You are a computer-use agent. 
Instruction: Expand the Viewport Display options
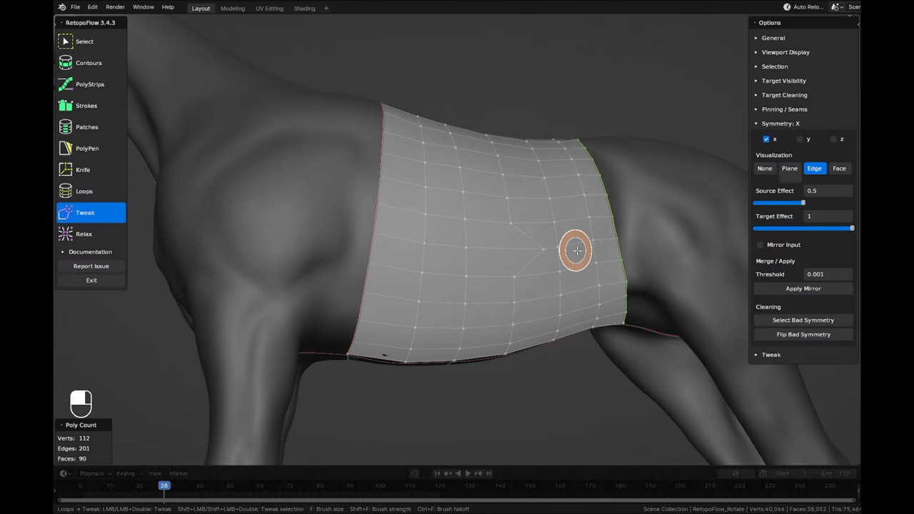pyautogui.click(x=785, y=52)
